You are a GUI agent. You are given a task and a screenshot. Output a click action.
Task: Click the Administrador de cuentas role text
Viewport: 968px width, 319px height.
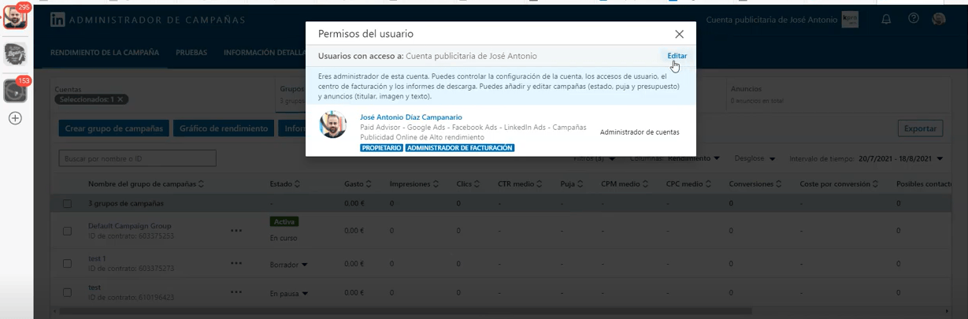click(x=640, y=132)
